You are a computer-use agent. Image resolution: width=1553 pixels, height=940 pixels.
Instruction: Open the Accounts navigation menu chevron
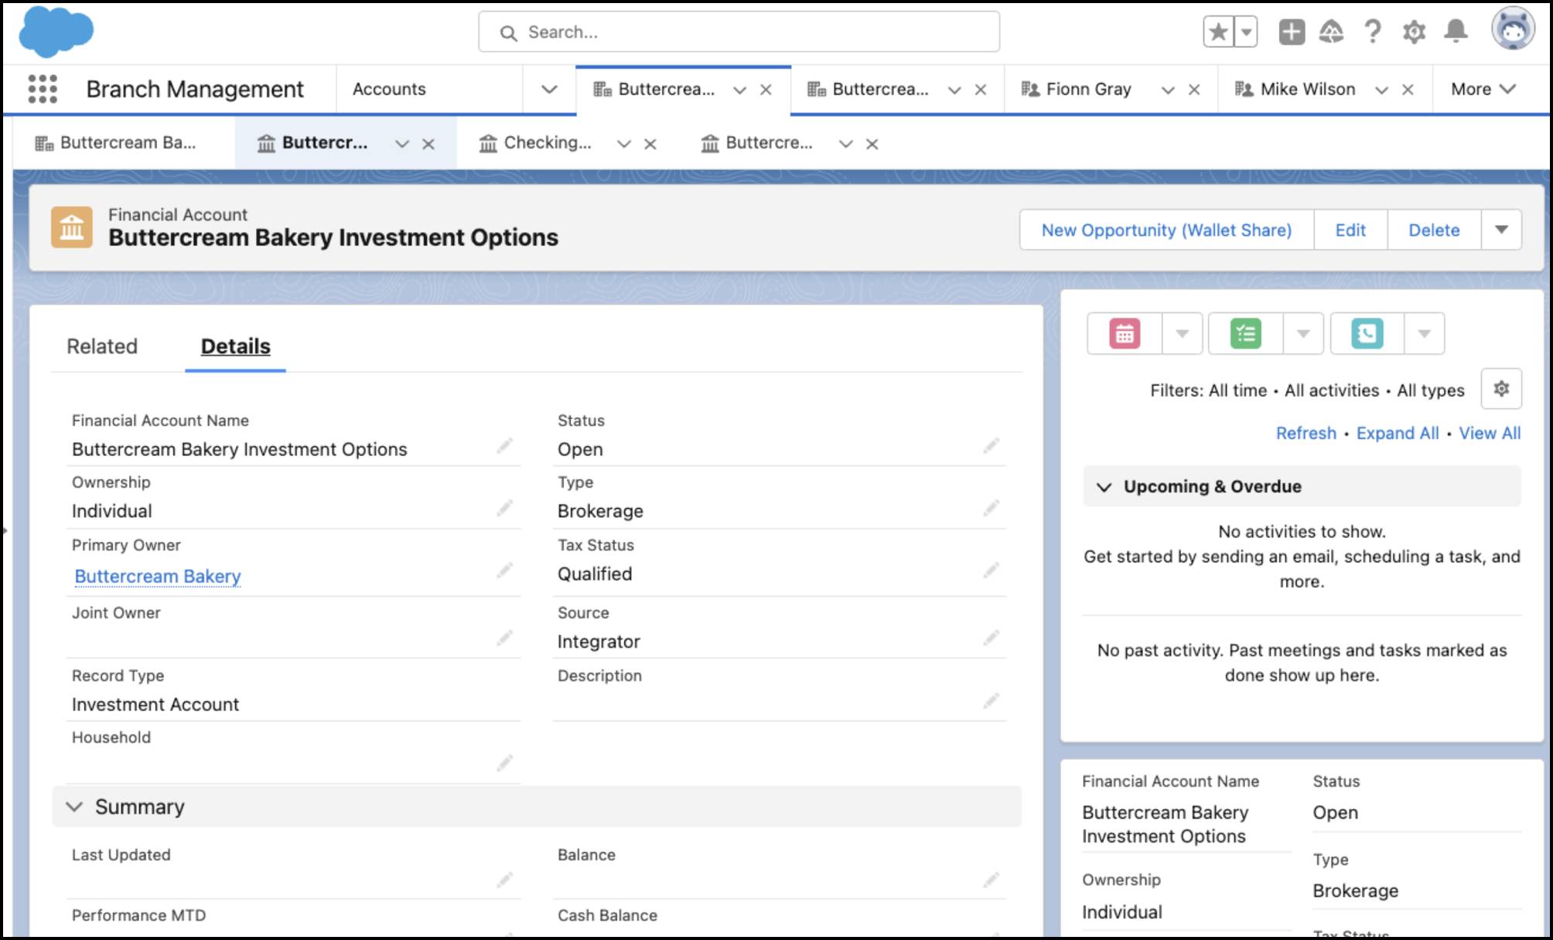pyautogui.click(x=549, y=89)
